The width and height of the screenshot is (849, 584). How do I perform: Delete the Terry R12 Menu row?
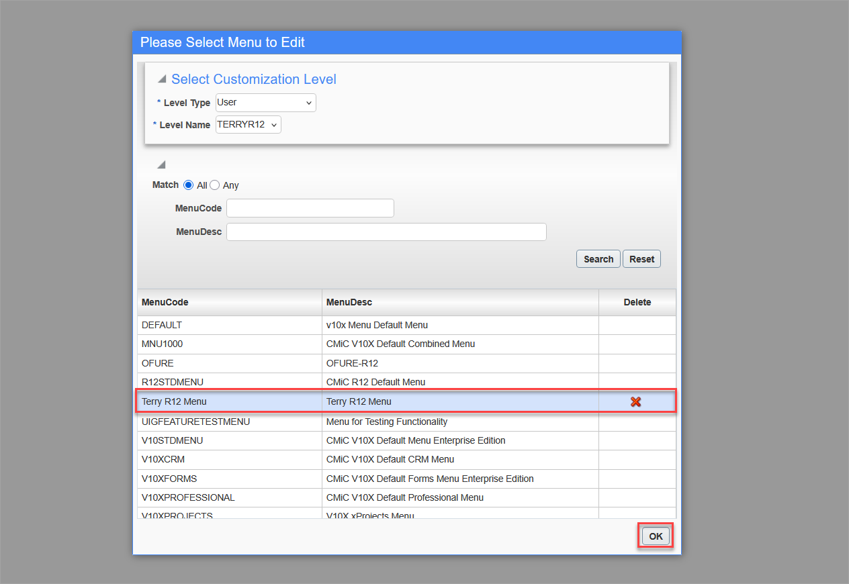[x=635, y=401]
